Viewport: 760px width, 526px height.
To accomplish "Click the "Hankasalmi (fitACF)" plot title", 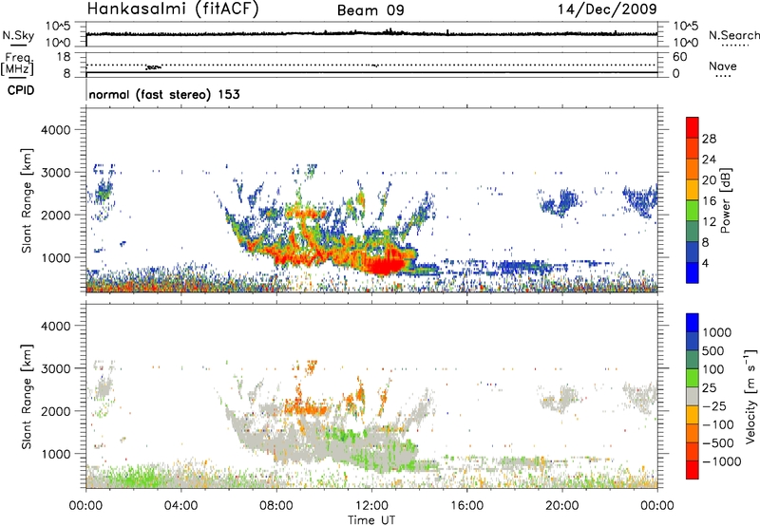I will [173, 9].
